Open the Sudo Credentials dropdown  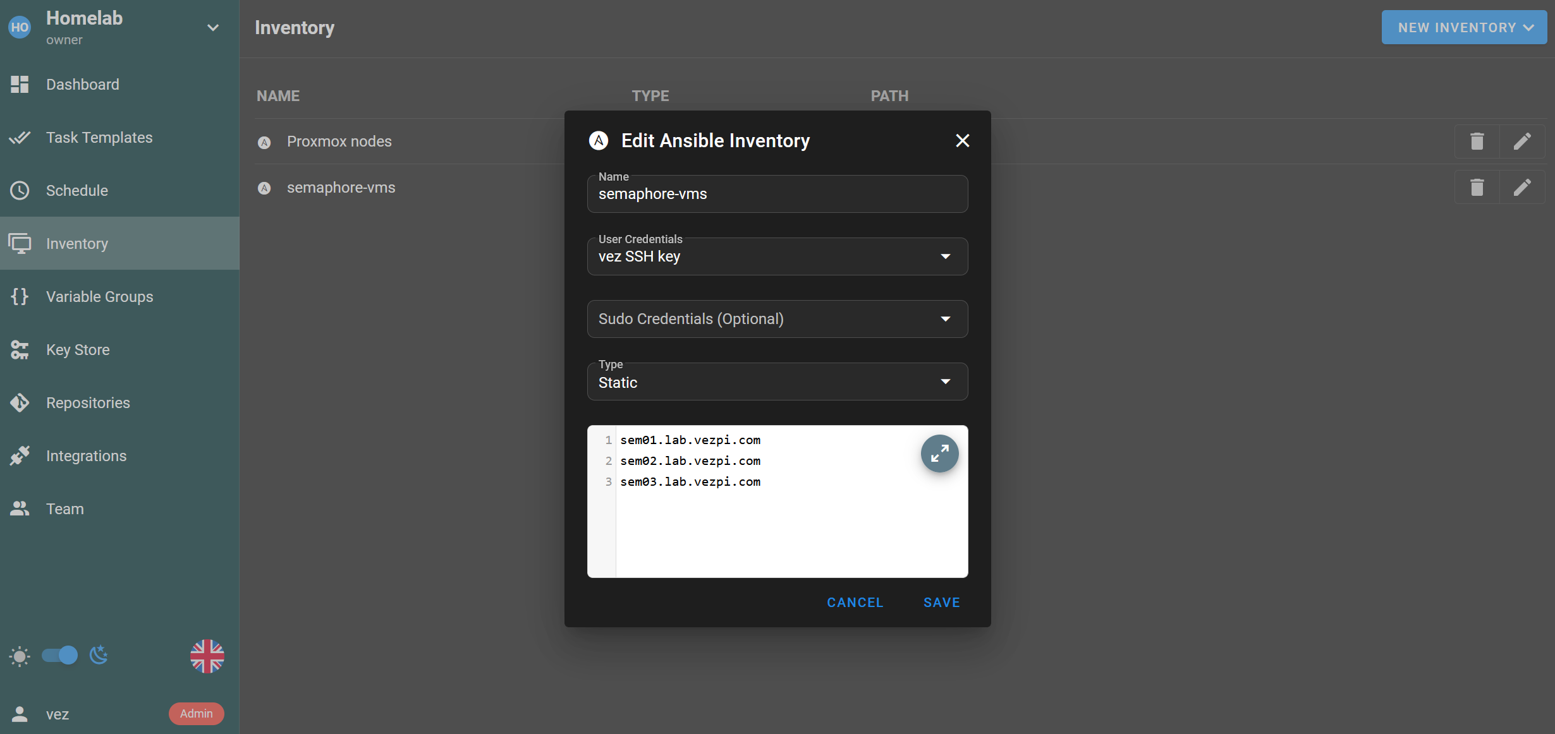pyautogui.click(x=777, y=319)
